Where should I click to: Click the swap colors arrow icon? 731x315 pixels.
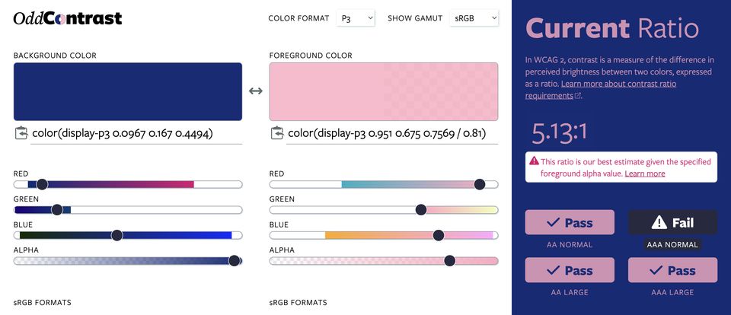click(256, 91)
